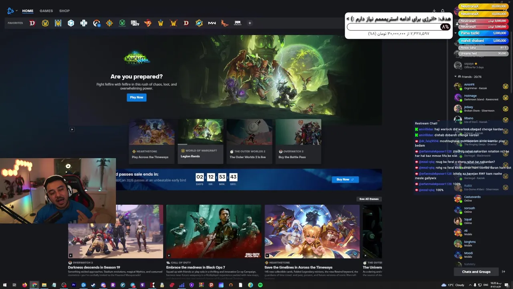Image resolution: width=513 pixels, height=289 pixels.
Task: Open the downloads arrow icon in header
Action: pos(434,11)
